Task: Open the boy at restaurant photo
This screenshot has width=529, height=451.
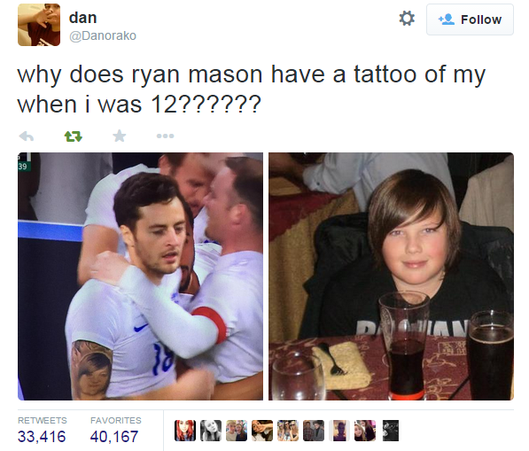Action: (392, 276)
